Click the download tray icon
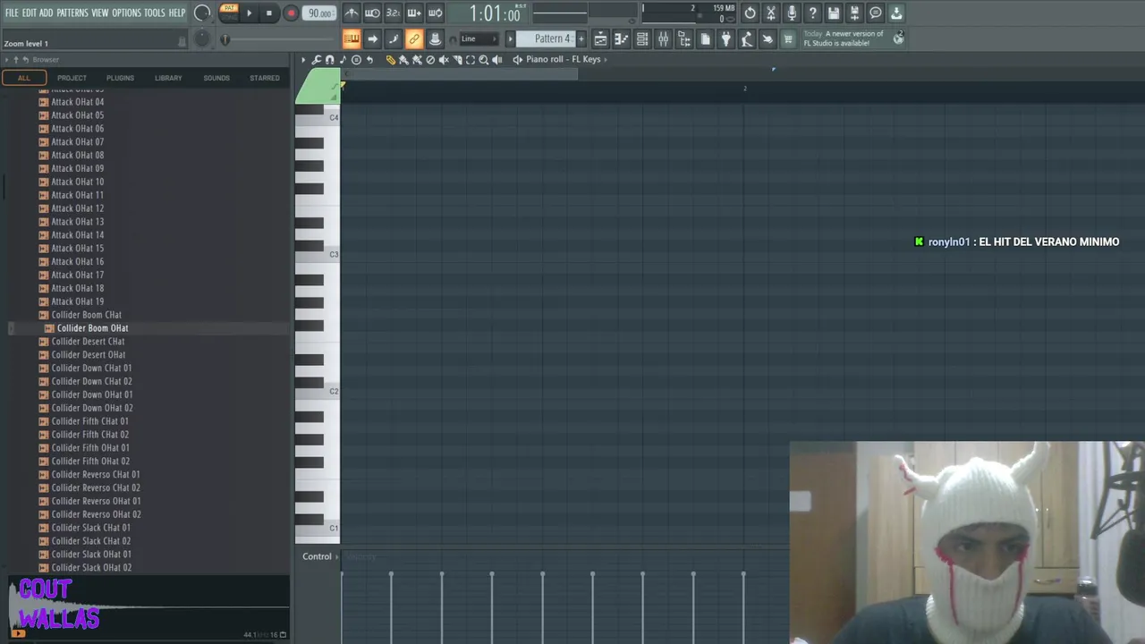 tap(896, 13)
